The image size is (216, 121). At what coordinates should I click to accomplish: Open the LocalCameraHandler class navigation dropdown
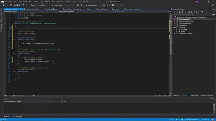[86, 12]
